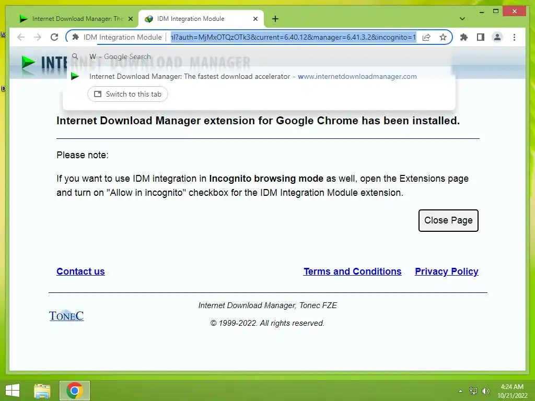
Task: Open the Contact us link
Action: [x=80, y=272]
